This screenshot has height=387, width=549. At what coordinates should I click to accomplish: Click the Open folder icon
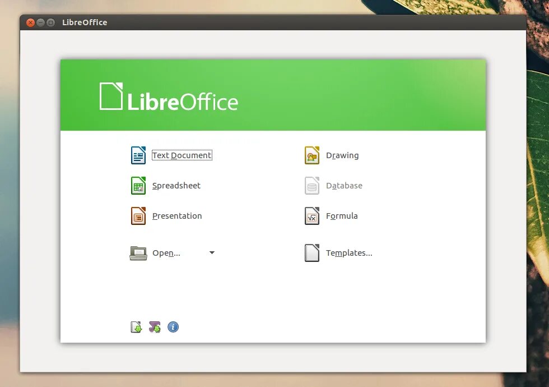pyautogui.click(x=138, y=253)
